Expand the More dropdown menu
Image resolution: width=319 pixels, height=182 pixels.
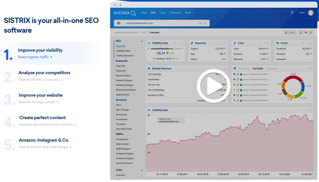(190, 12)
